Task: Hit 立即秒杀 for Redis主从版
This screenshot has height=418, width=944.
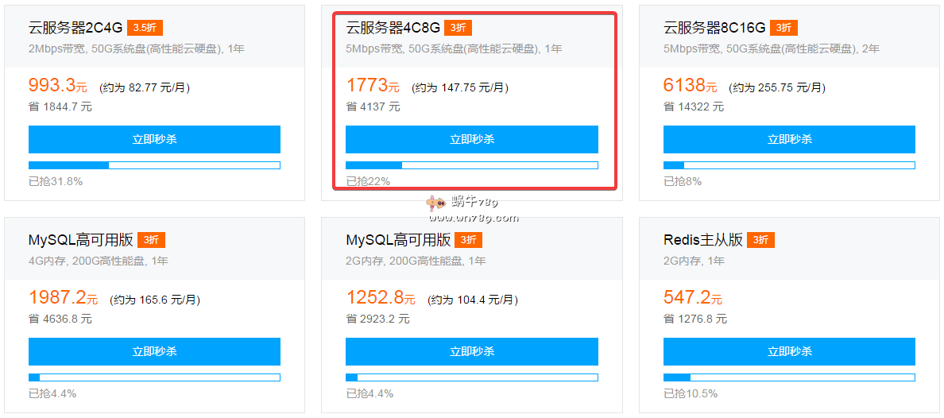Action: click(x=789, y=351)
